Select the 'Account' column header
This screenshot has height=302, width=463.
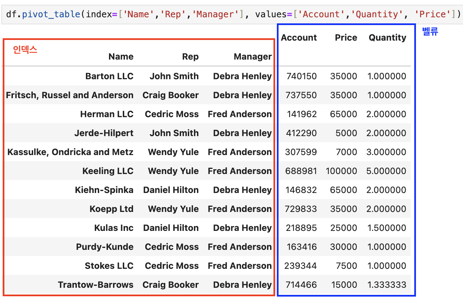pyautogui.click(x=299, y=38)
